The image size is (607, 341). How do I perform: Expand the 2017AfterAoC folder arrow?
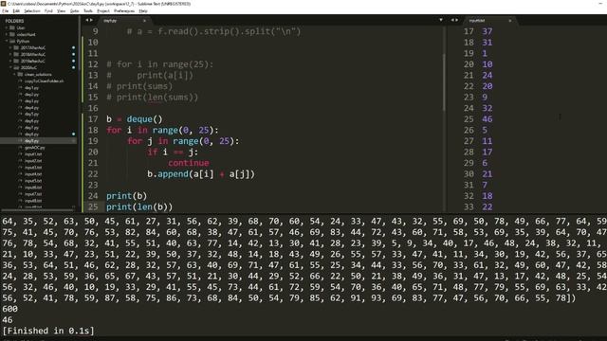pos(10,48)
